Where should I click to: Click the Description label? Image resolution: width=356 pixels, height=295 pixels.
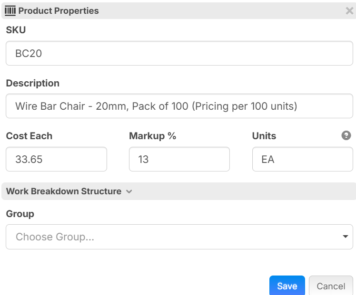point(33,83)
